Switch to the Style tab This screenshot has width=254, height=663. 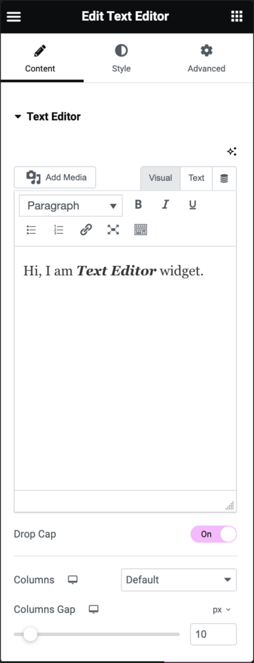[121, 59]
